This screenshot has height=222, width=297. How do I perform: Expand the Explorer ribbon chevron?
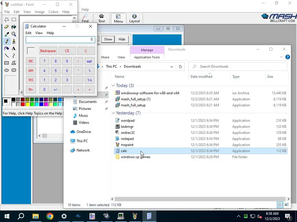[281, 57]
